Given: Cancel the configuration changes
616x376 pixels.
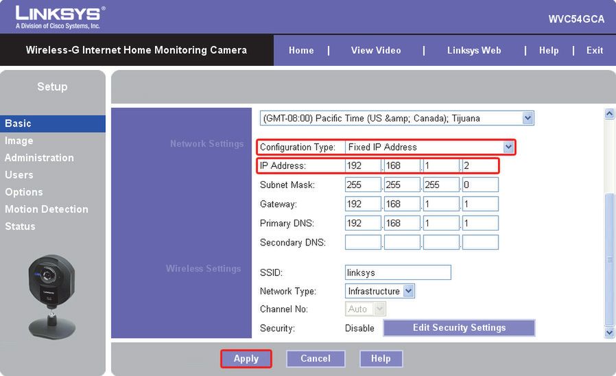Looking at the screenshot, I should click(x=316, y=358).
